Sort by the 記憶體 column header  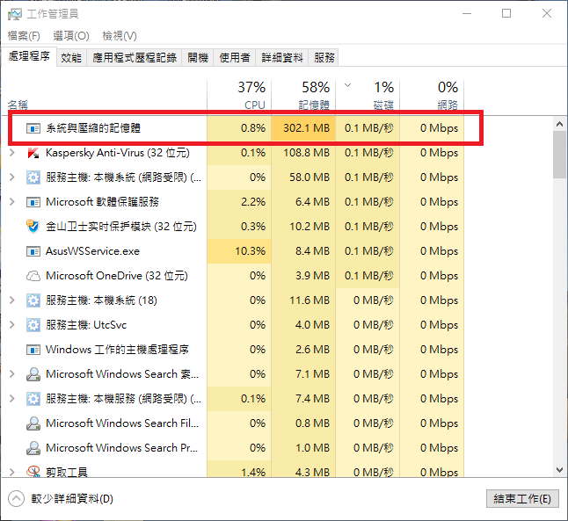pyautogui.click(x=303, y=95)
